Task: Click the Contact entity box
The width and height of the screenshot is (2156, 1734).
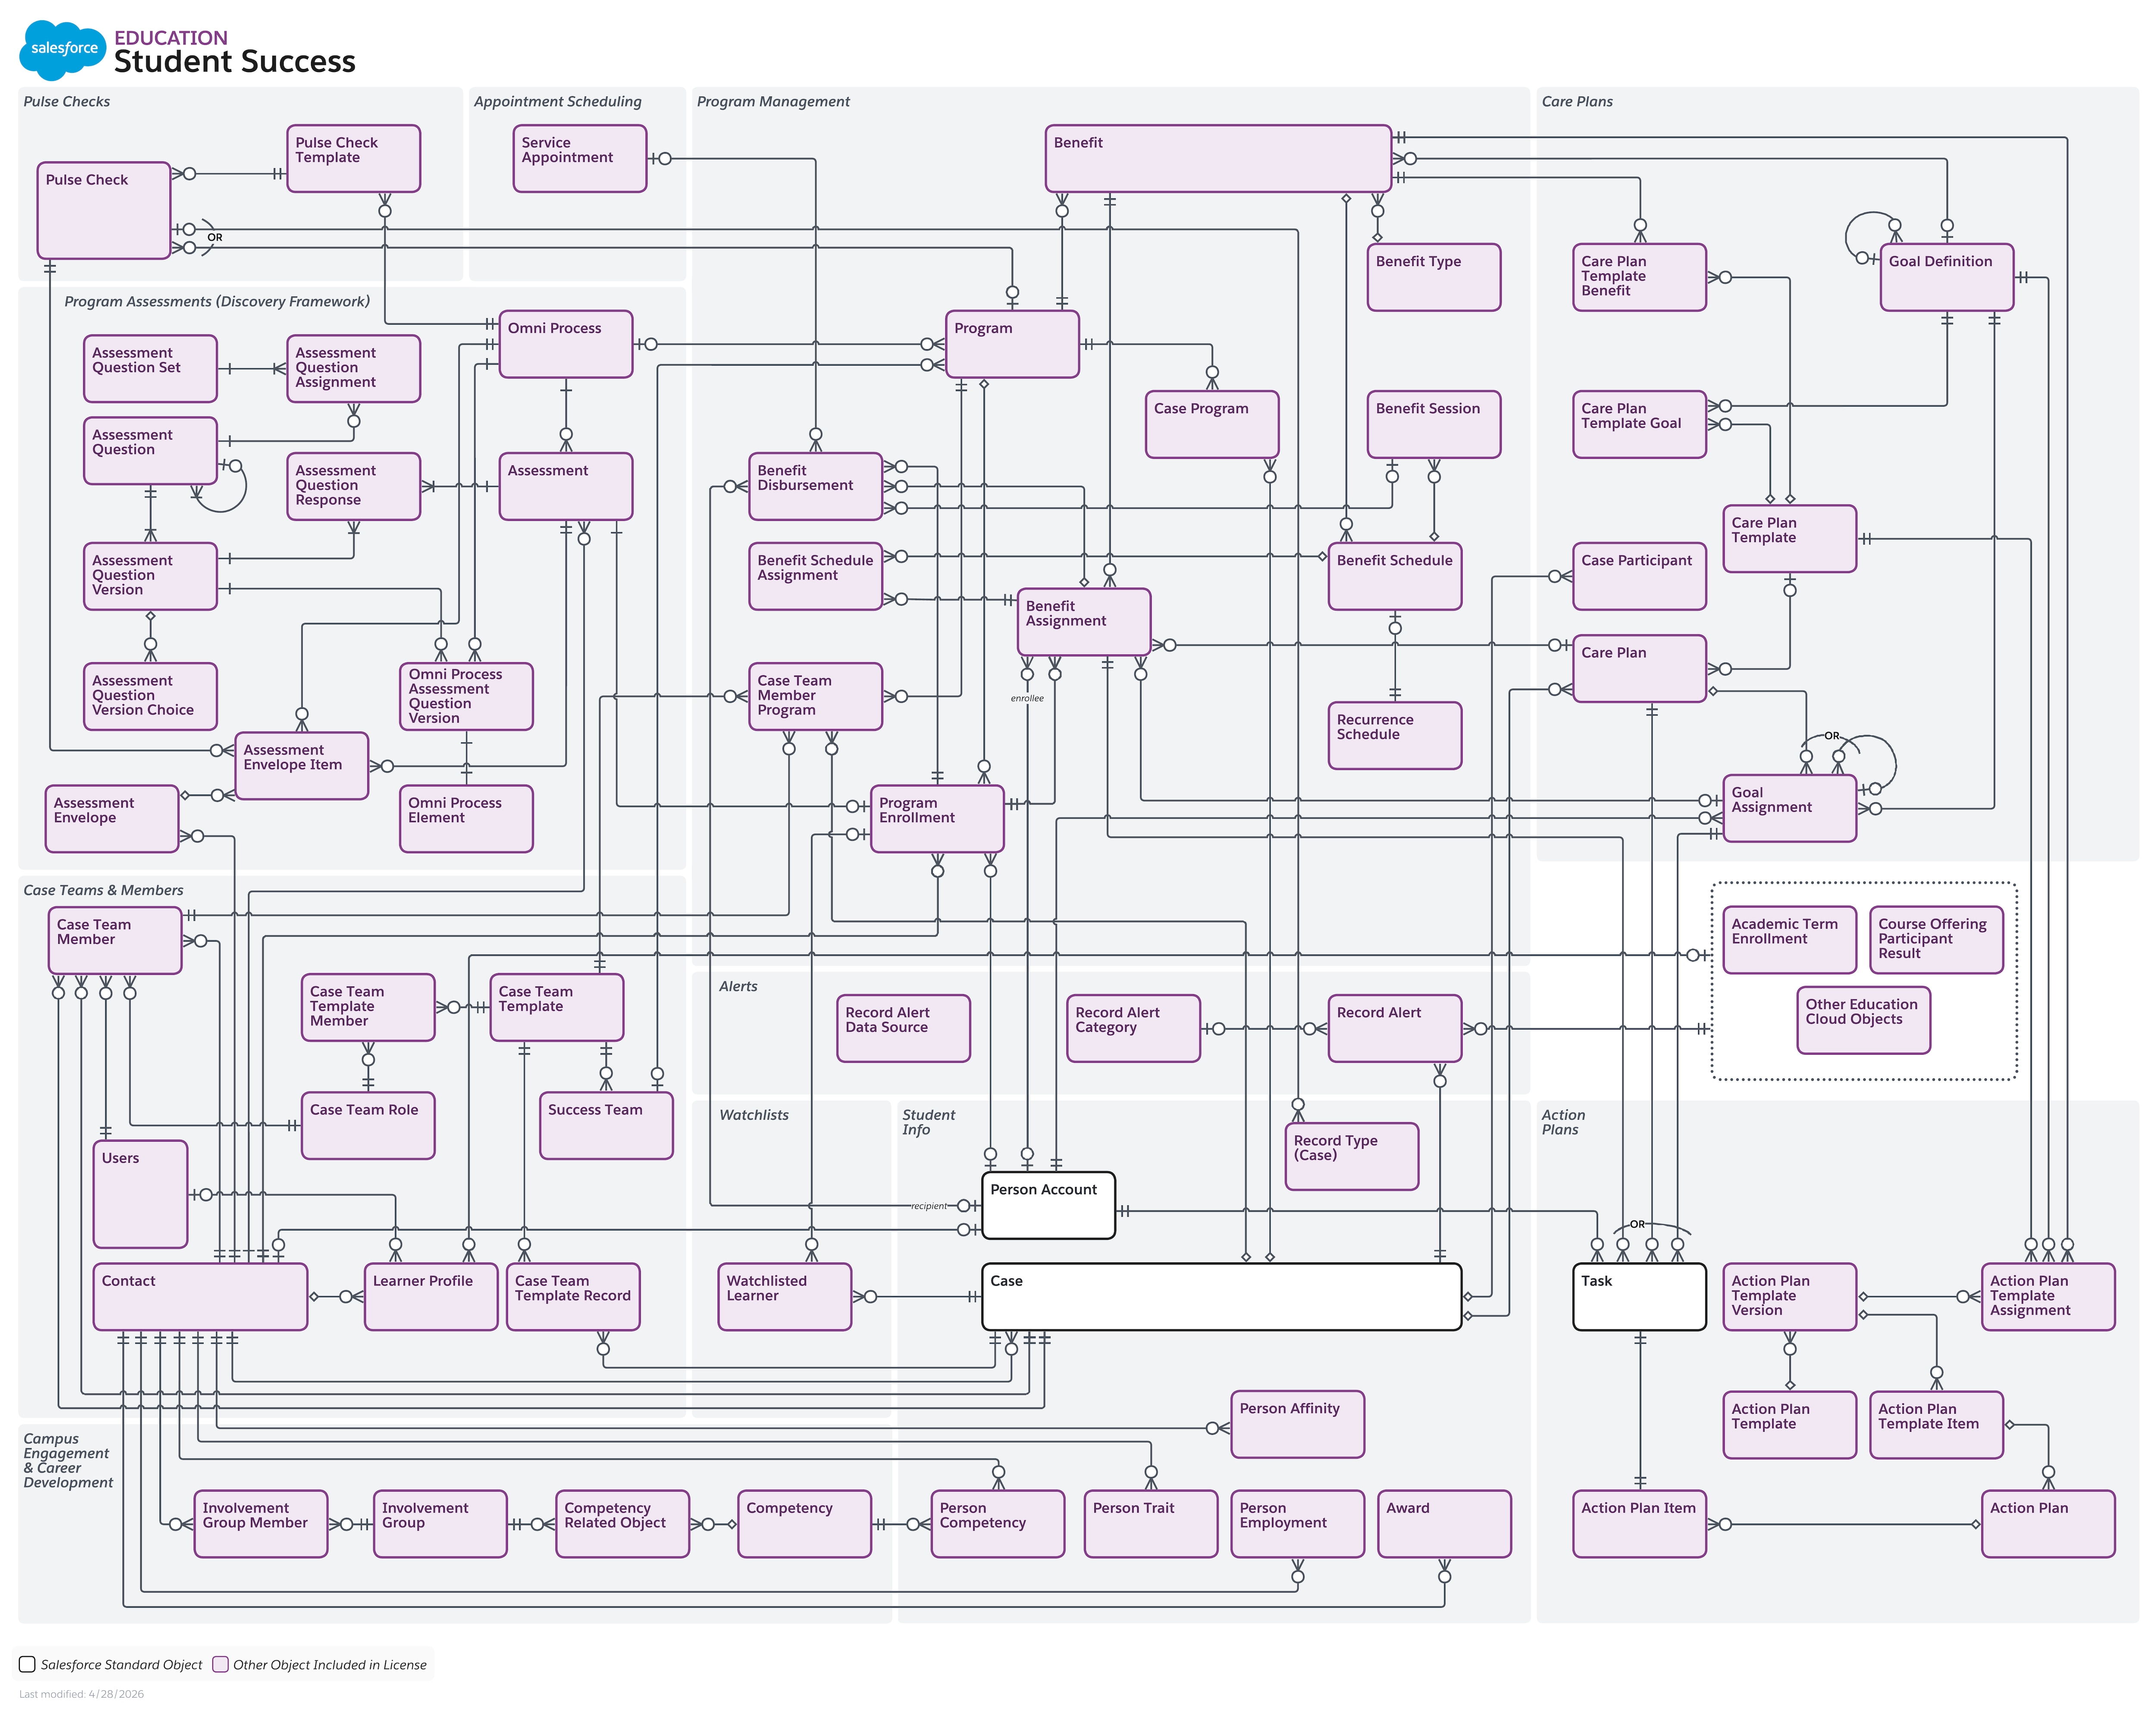Action: point(201,1297)
